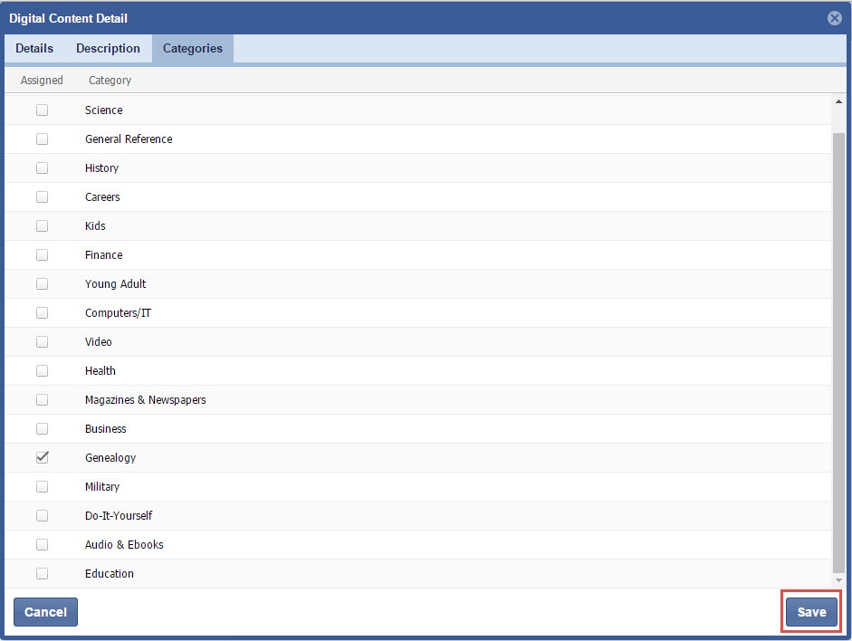Select the Military category row label
Screen dimensions: 852x641
[102, 487]
